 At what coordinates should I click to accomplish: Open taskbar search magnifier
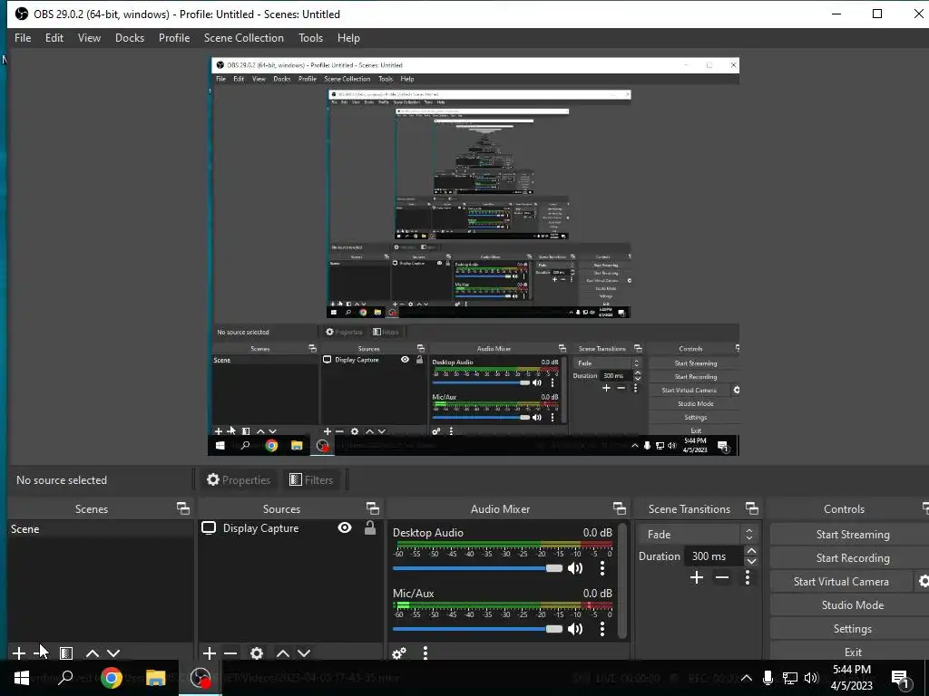click(65, 678)
